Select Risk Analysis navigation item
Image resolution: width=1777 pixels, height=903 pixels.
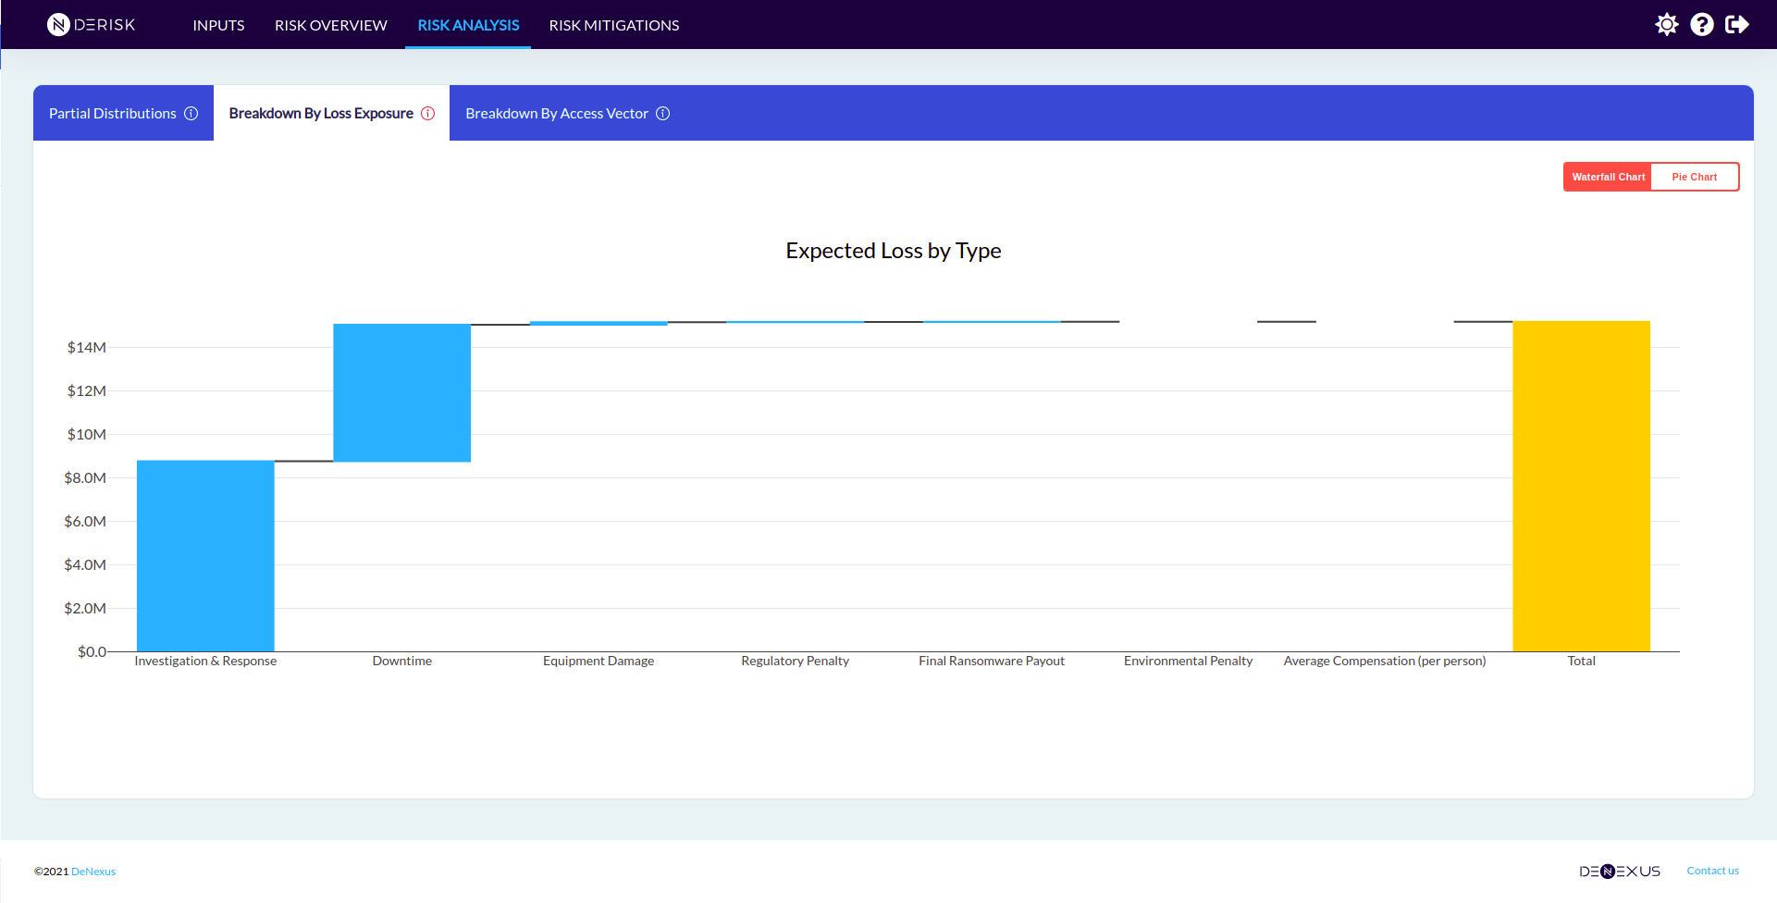(468, 25)
